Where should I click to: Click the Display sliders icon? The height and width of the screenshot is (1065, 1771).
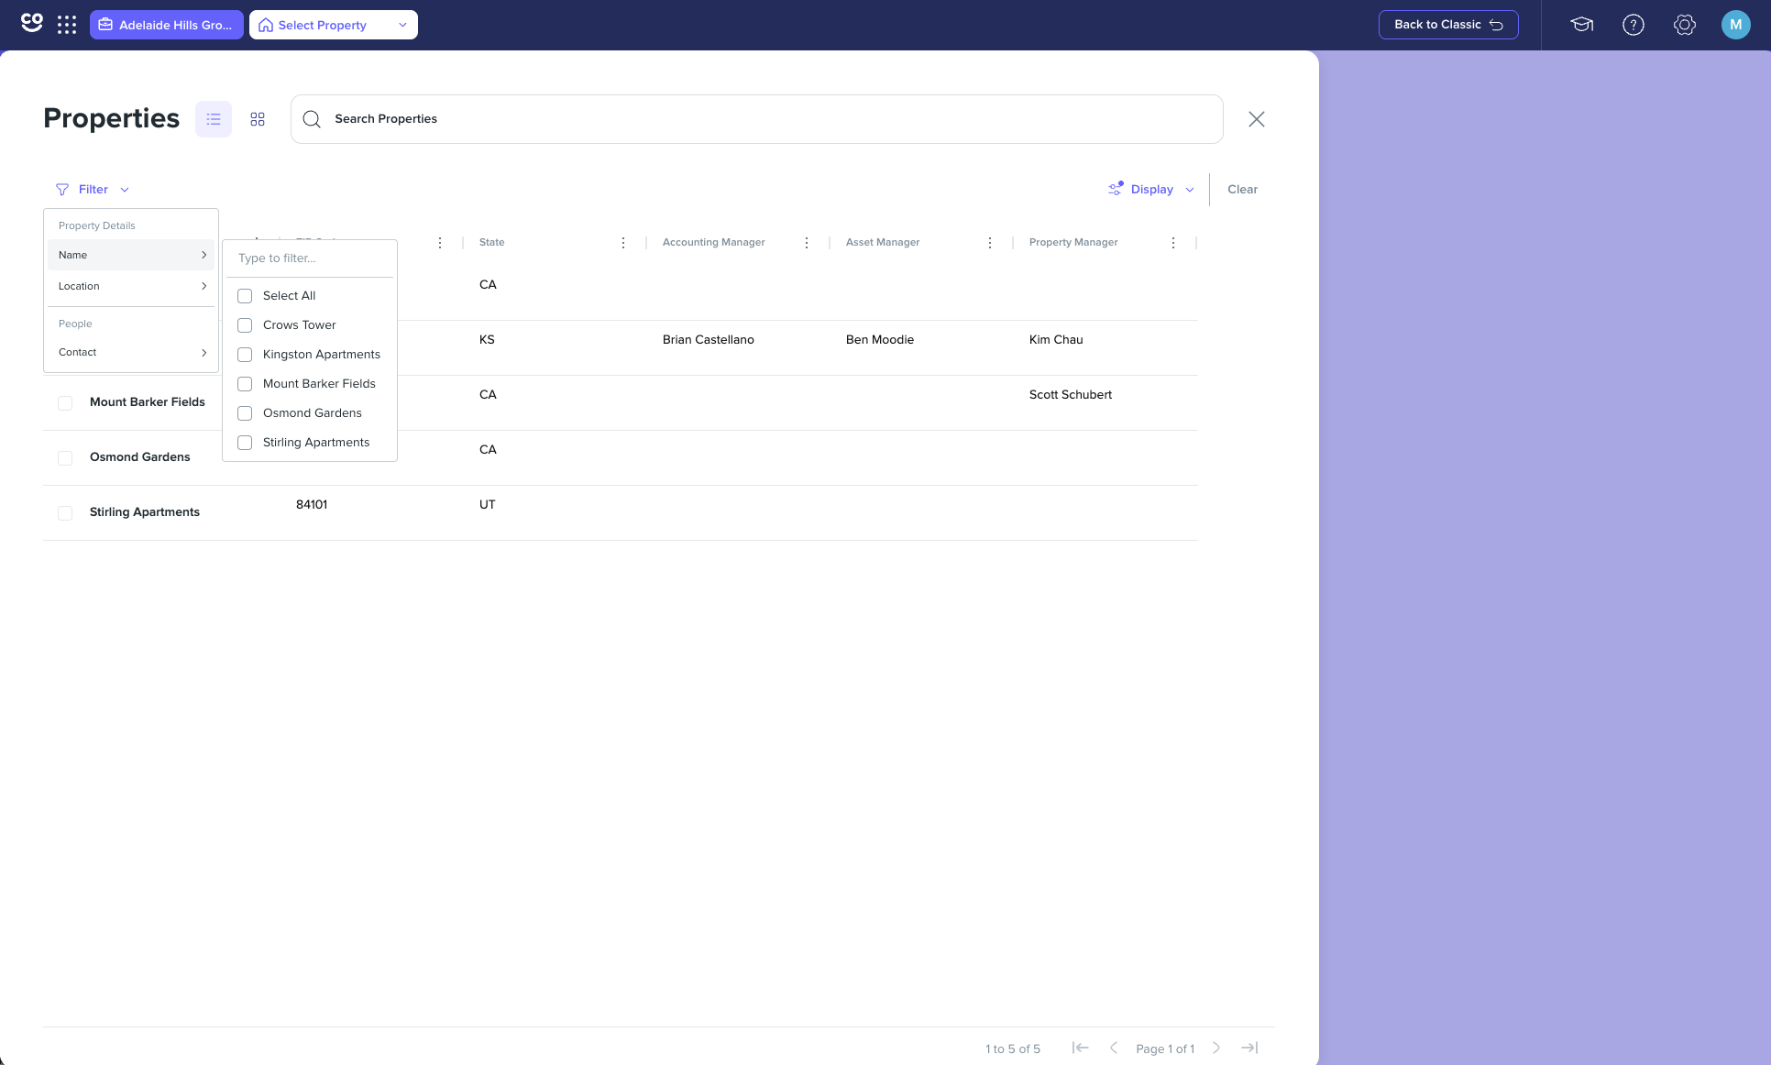1116,189
